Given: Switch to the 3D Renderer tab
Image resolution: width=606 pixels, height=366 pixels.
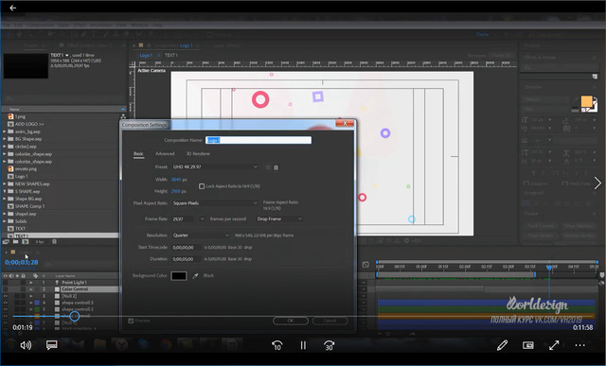Looking at the screenshot, I should coord(198,153).
